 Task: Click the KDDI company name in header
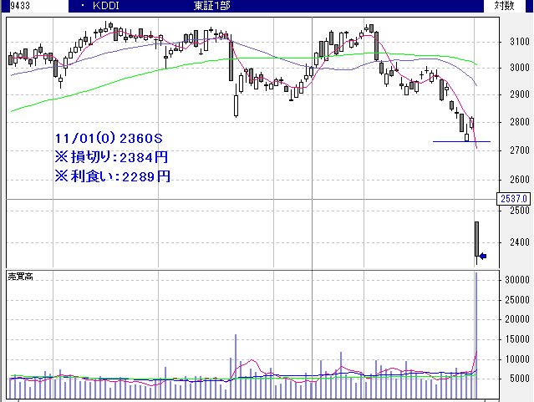point(105,6)
